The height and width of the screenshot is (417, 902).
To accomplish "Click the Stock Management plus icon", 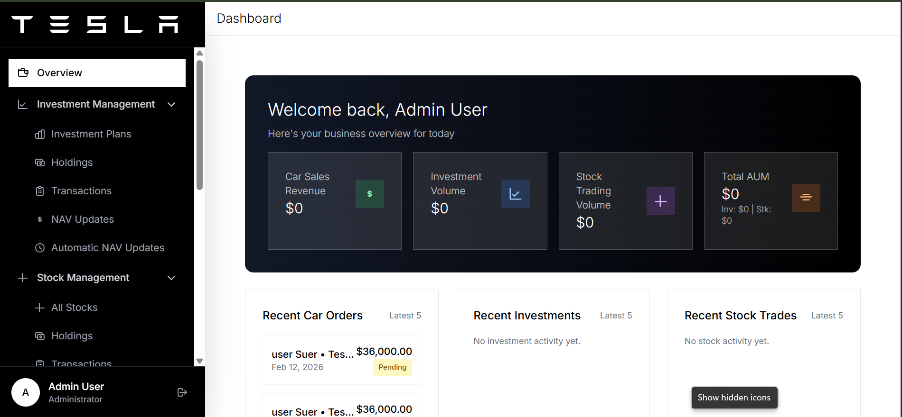I will (x=22, y=278).
